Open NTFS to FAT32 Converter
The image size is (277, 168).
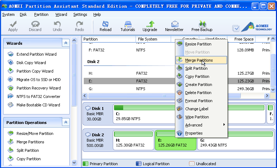(38, 97)
